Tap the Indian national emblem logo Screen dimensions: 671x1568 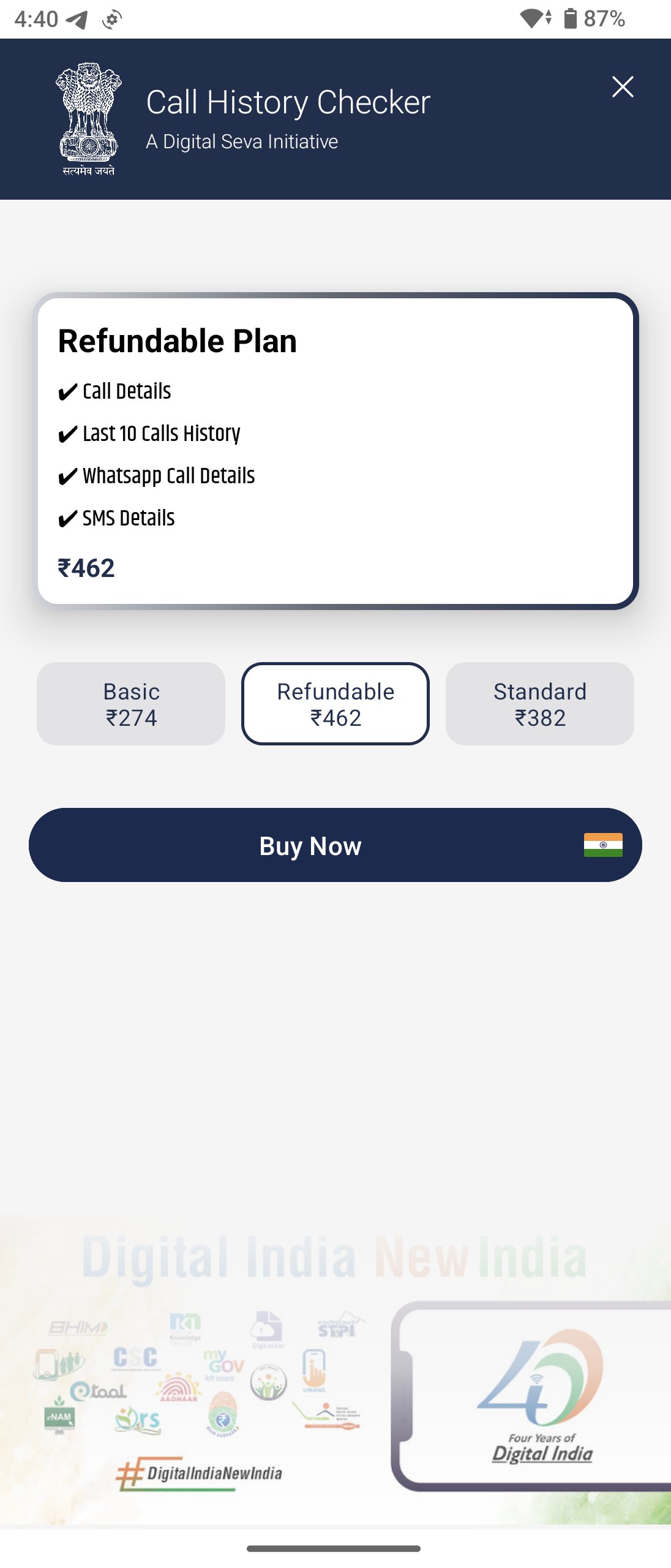pos(89,118)
